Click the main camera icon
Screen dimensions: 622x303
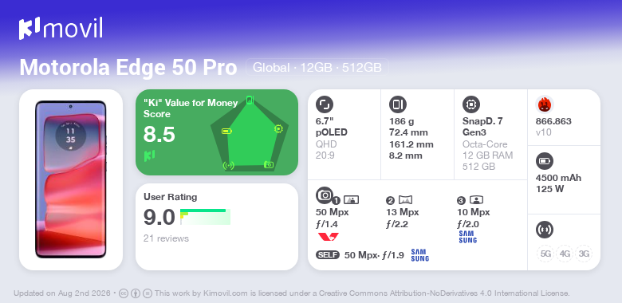pyautogui.click(x=325, y=195)
